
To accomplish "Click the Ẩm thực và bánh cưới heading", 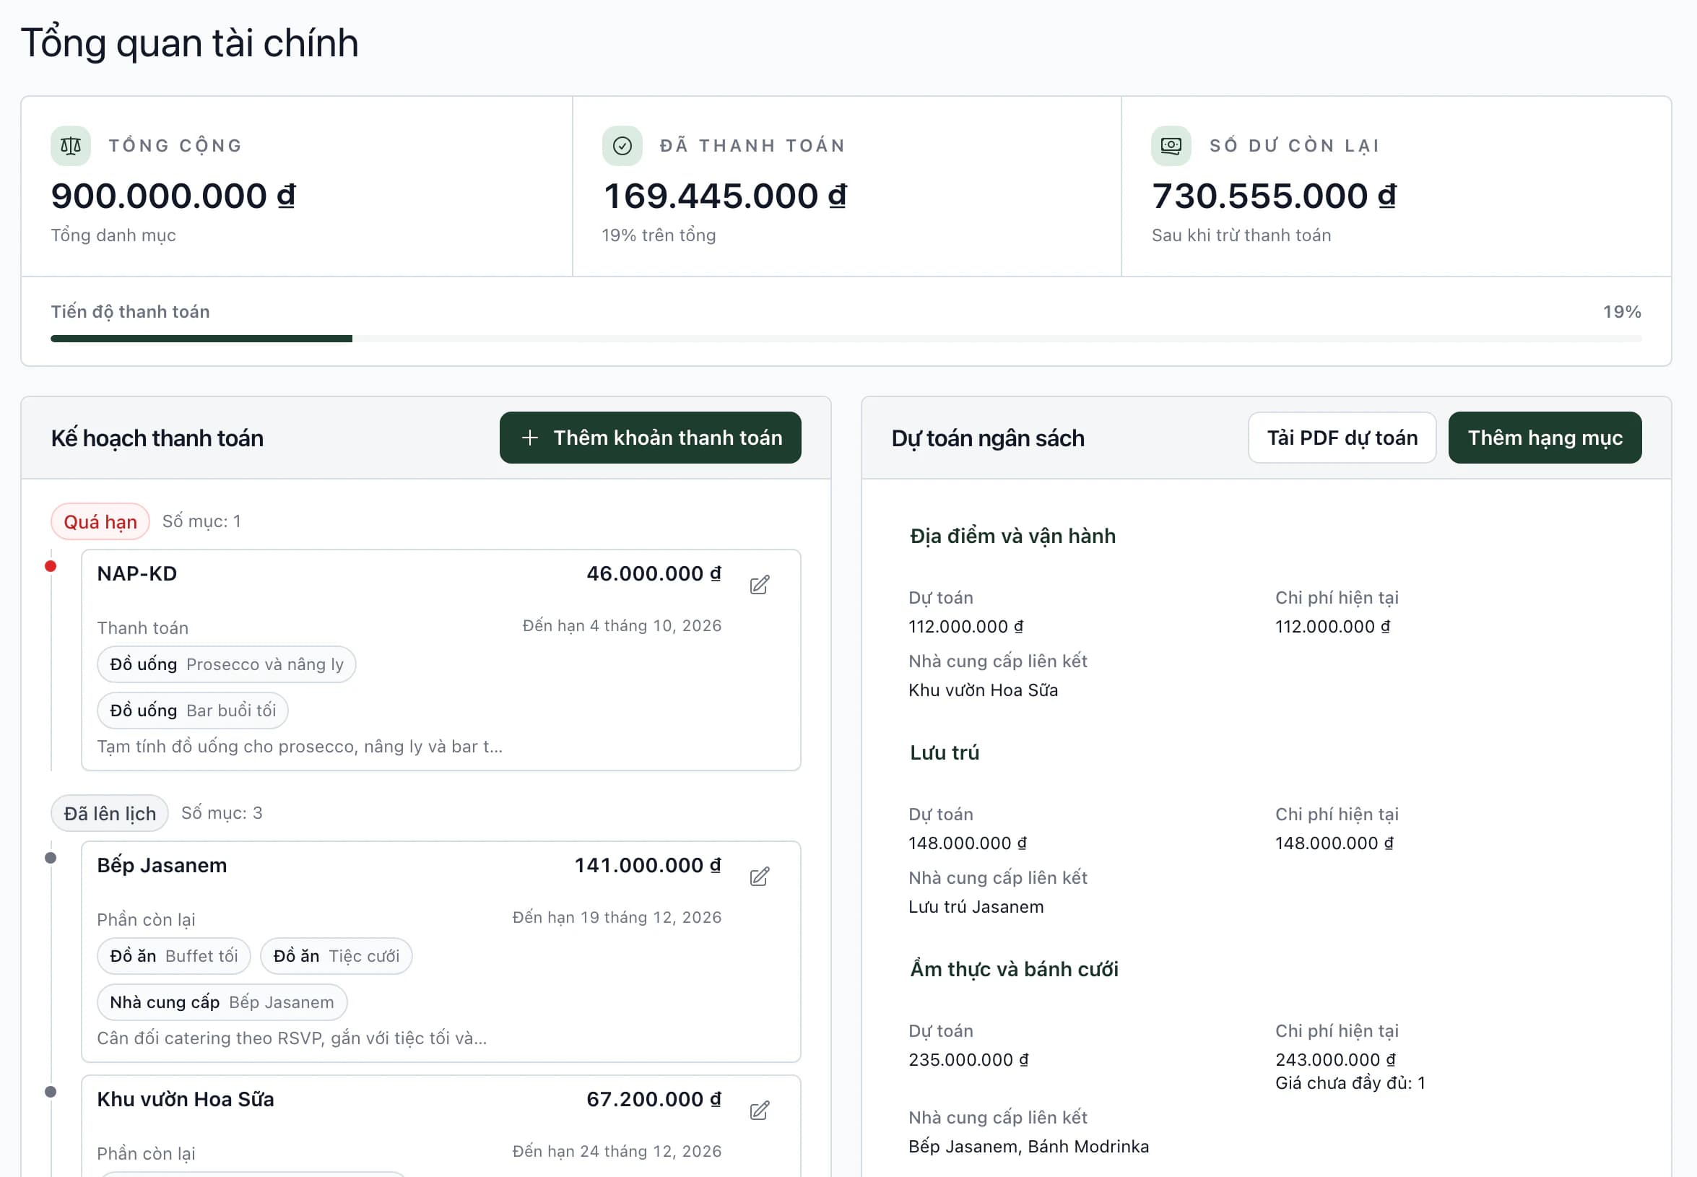I will click(1013, 969).
